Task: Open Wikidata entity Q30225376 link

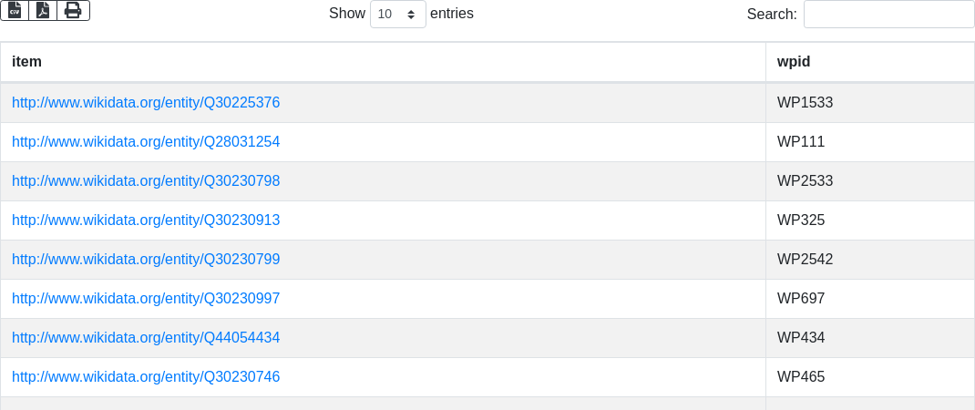Action: tap(146, 103)
